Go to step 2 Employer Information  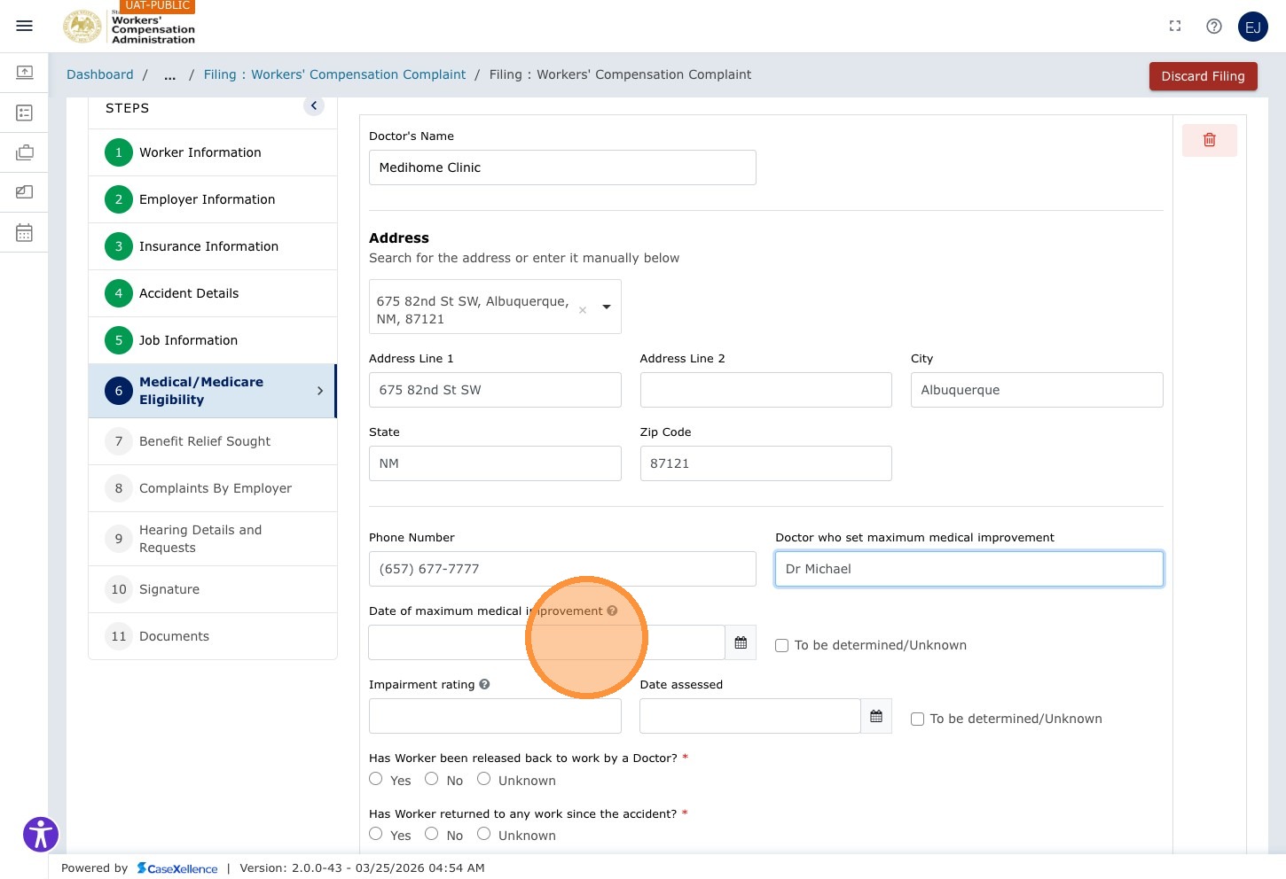point(213,199)
